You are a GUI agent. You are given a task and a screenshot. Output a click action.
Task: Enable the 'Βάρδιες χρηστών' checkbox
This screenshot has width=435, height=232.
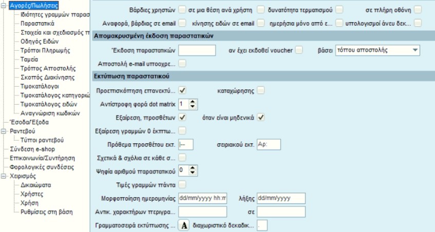(x=182, y=10)
